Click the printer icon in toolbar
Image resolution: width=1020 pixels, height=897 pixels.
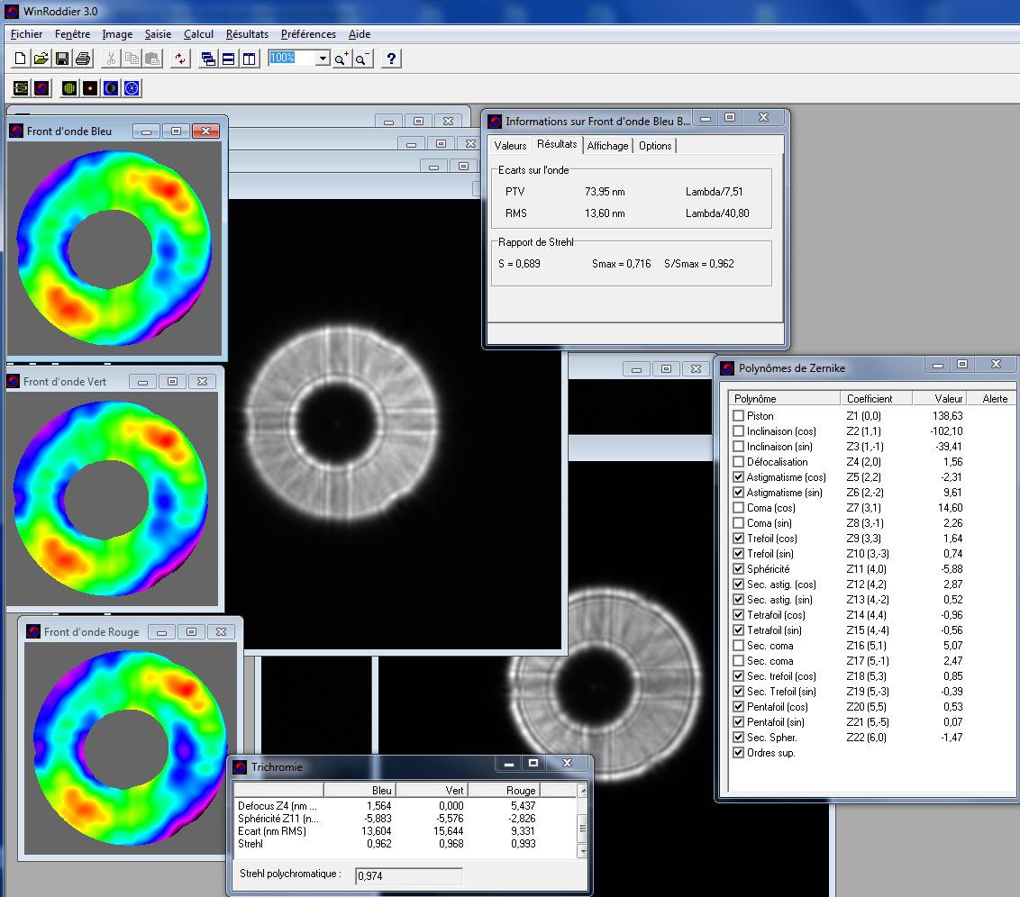tap(83, 59)
